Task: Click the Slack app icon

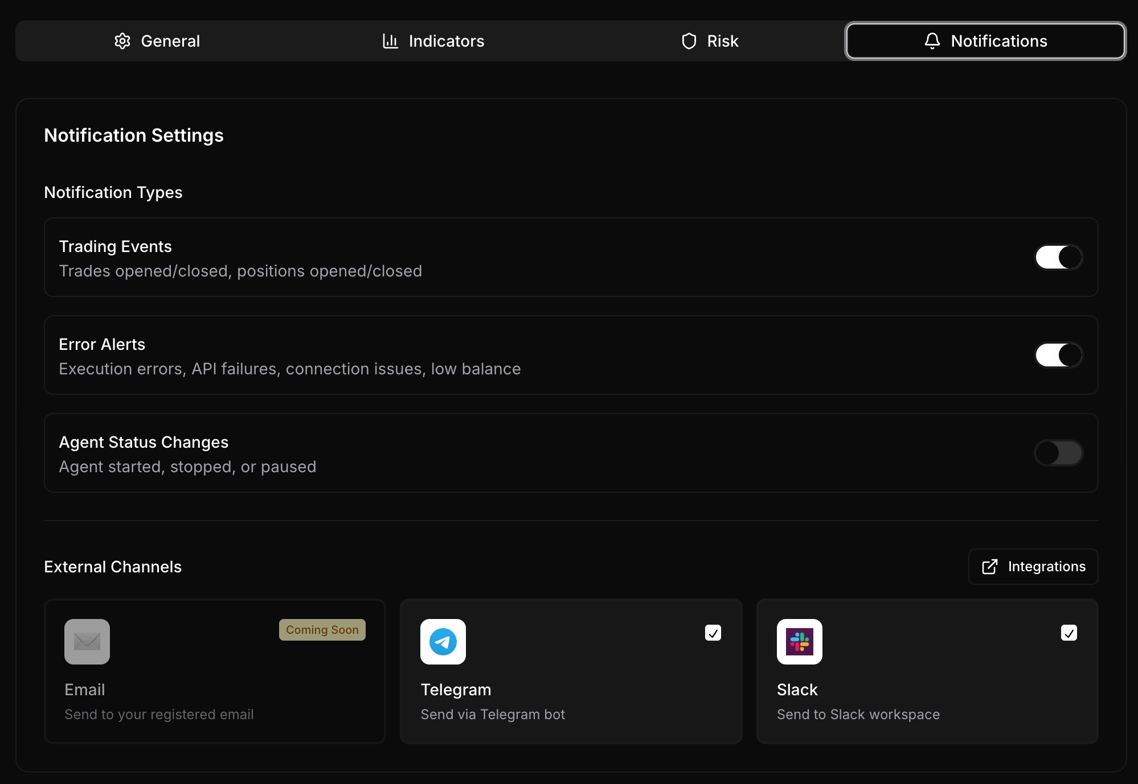Action: tap(799, 642)
